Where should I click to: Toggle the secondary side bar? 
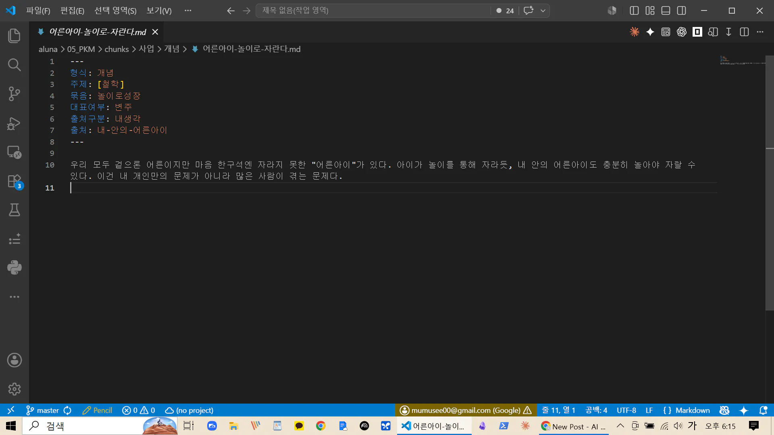pos(682,10)
